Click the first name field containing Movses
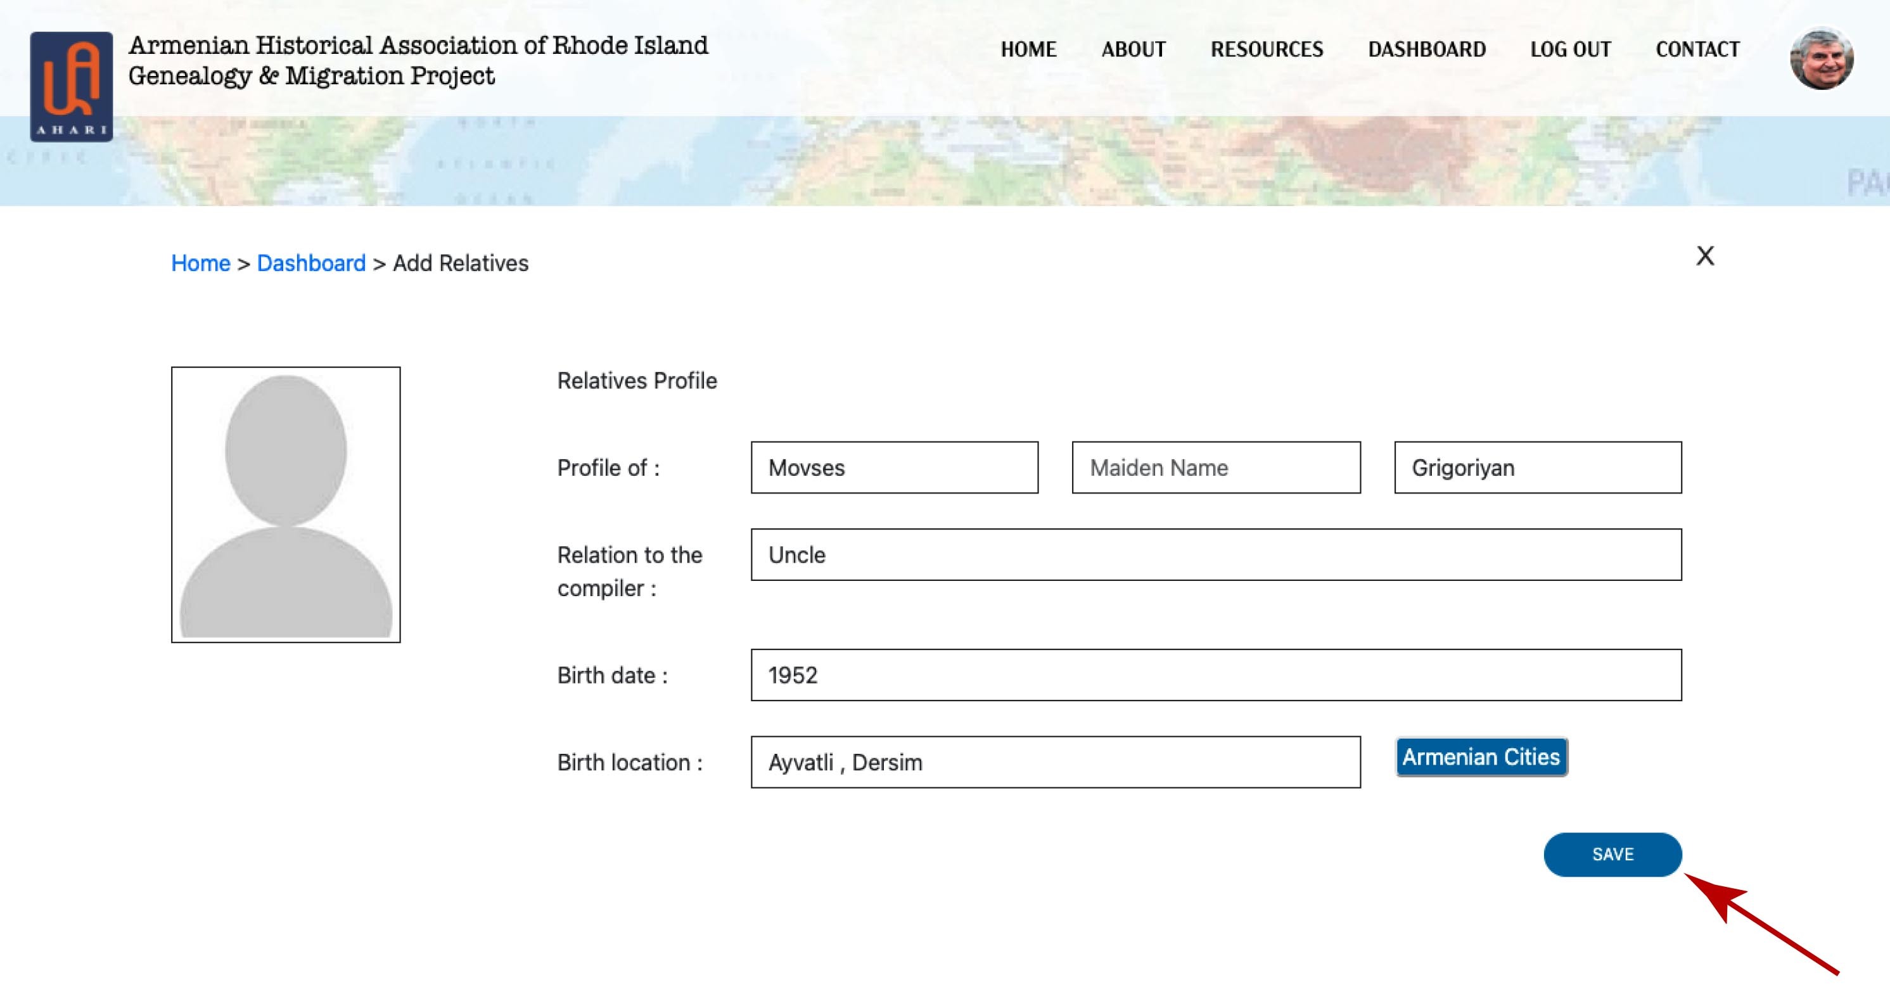 tap(893, 468)
